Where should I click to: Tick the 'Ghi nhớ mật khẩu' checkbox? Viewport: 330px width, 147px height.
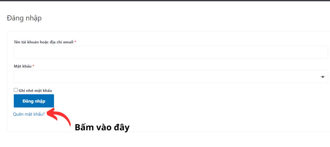click(15, 90)
